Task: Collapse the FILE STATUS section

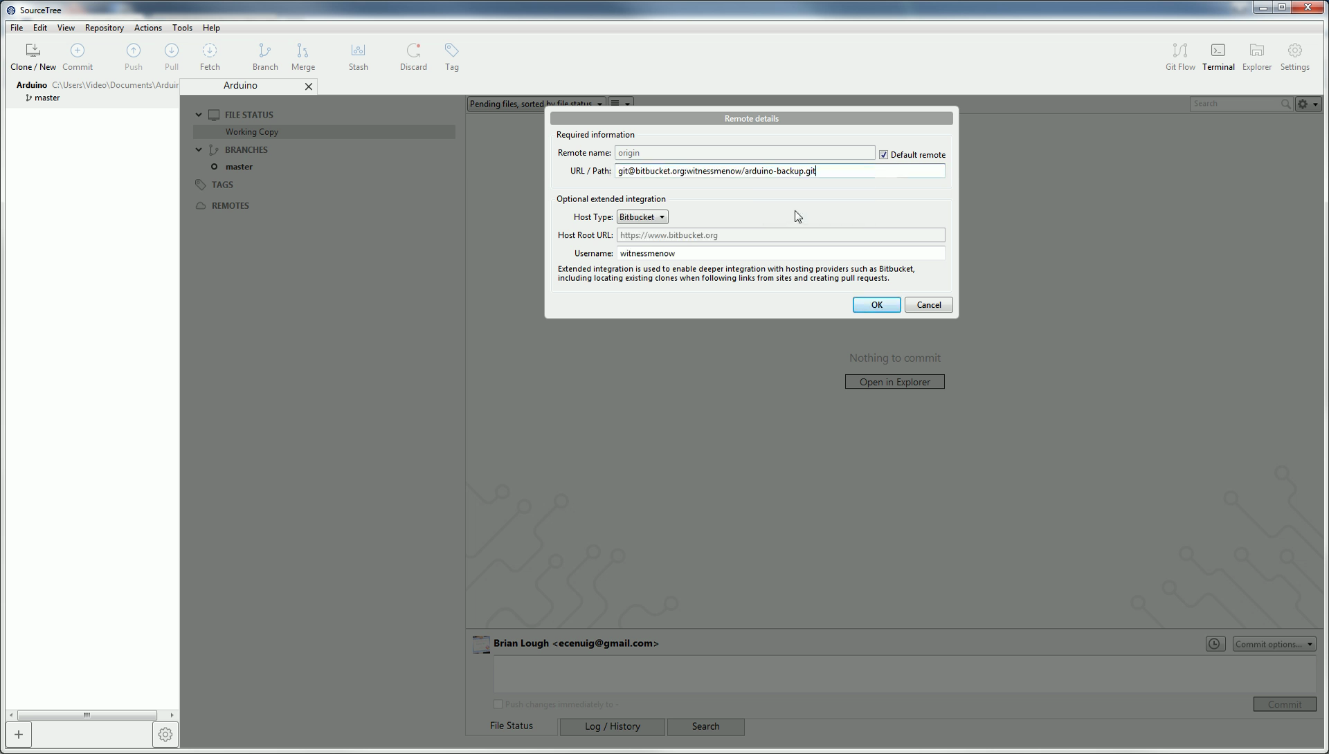Action: click(x=199, y=115)
